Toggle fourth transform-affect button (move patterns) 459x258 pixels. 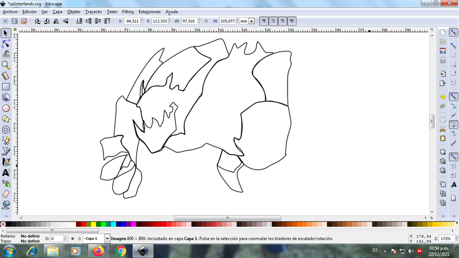(292, 21)
